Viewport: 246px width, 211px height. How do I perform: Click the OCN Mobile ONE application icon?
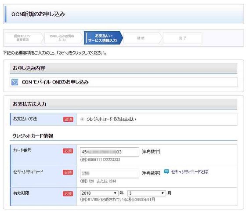pos(15,82)
